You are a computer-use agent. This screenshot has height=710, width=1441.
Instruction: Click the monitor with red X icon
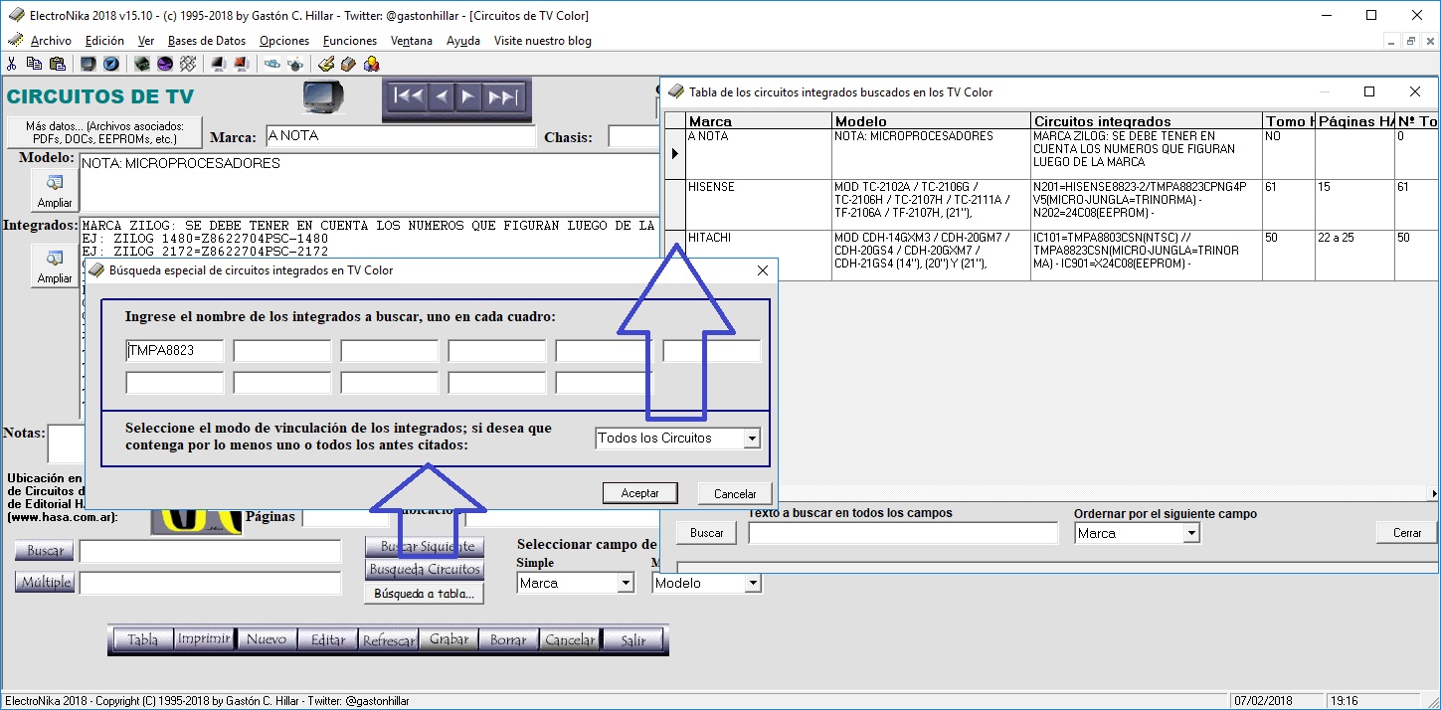tap(241, 64)
